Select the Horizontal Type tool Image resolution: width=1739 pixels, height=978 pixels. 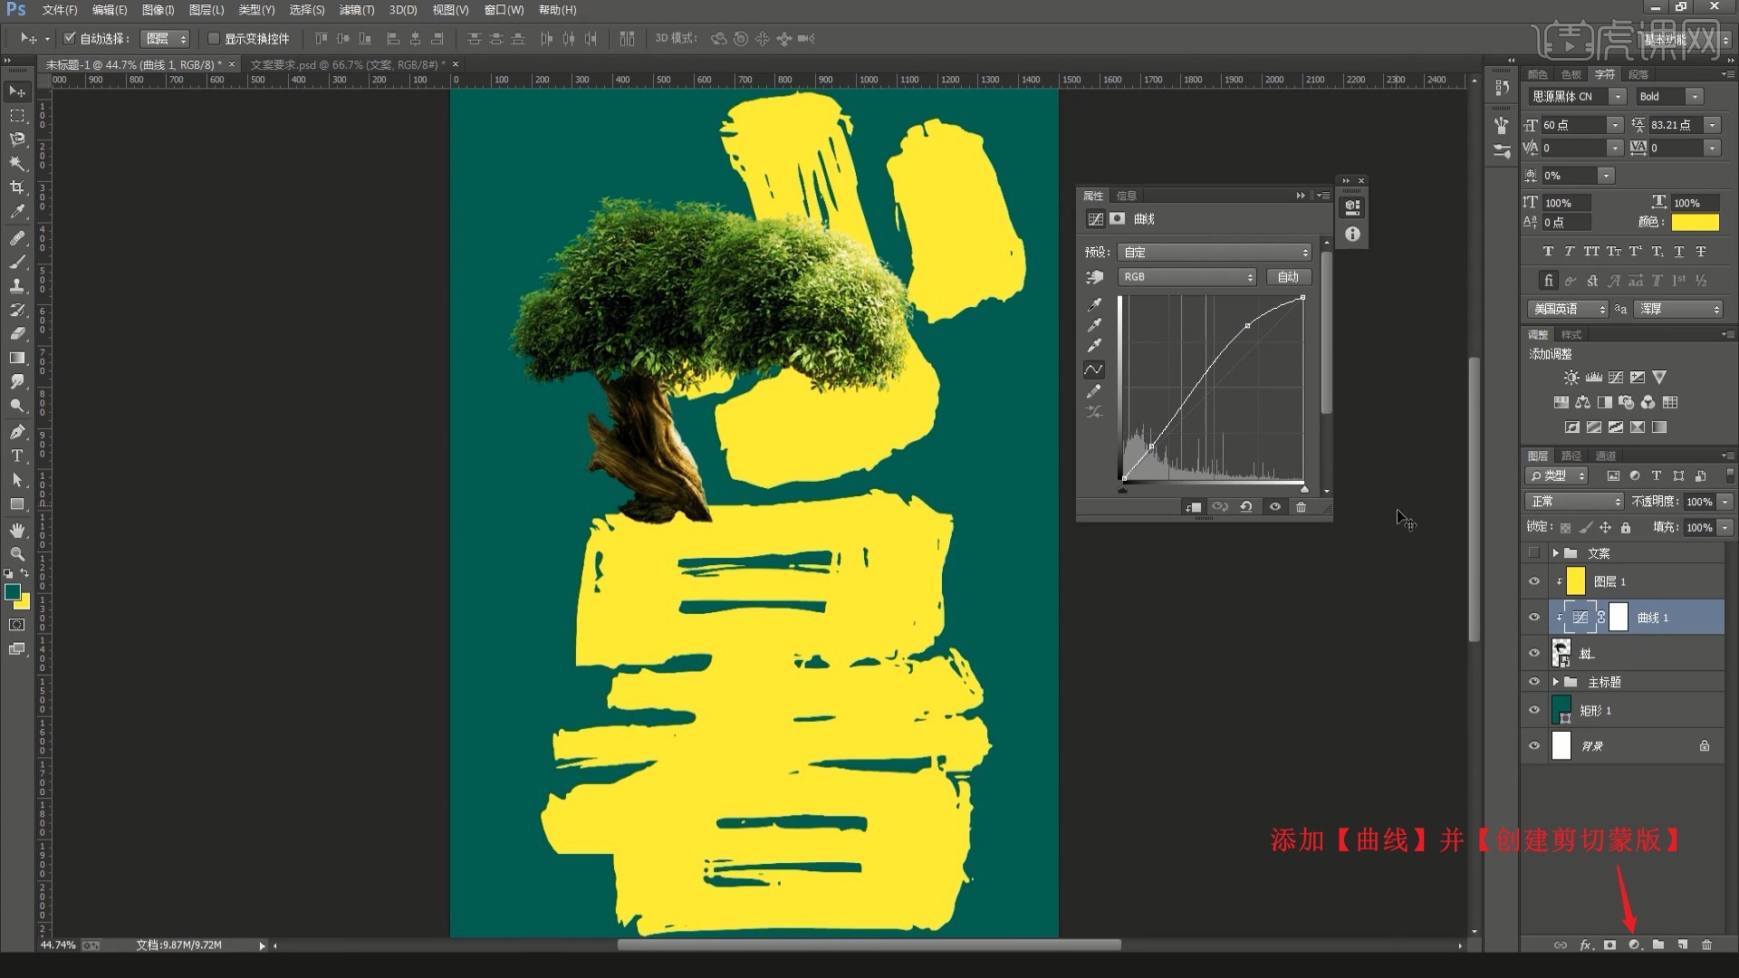17,455
